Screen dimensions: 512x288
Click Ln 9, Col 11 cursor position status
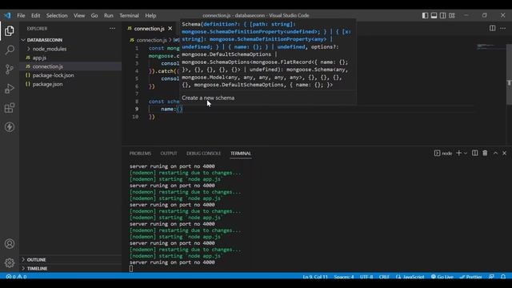(x=315, y=277)
